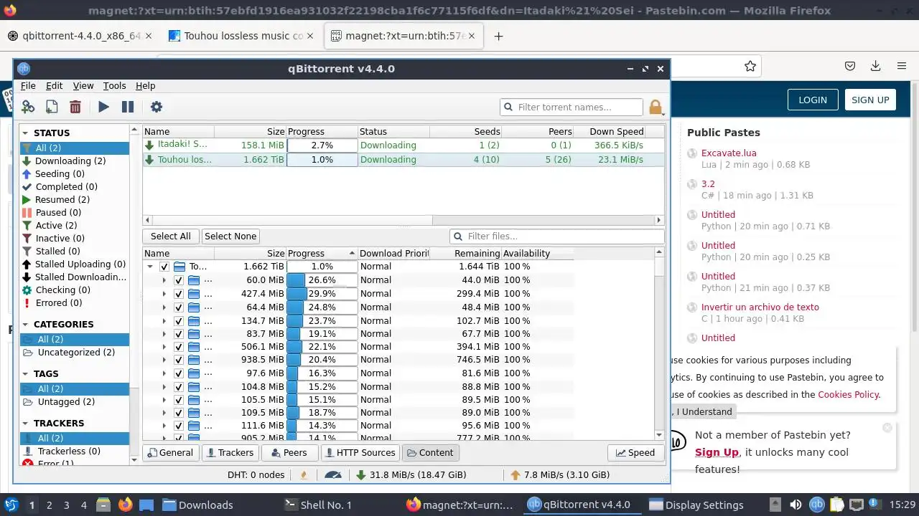Click the padlock lock-UI icon

coord(655,107)
